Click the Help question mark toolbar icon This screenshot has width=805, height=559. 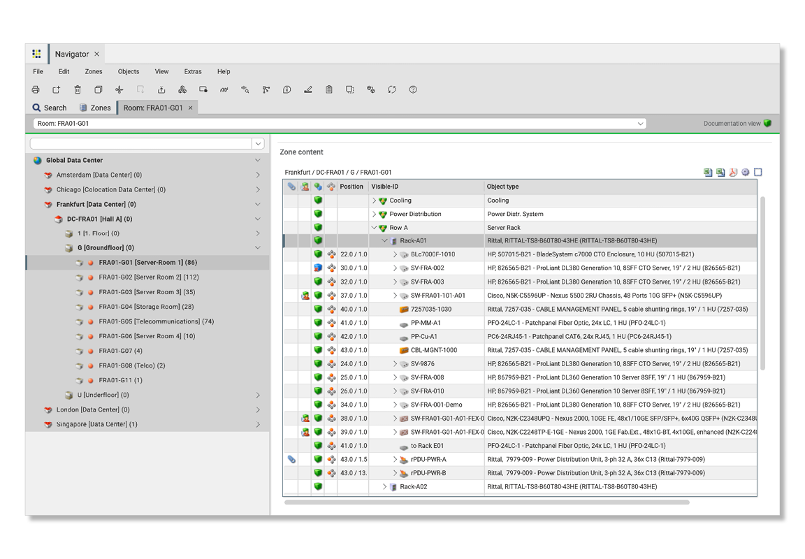click(x=413, y=89)
